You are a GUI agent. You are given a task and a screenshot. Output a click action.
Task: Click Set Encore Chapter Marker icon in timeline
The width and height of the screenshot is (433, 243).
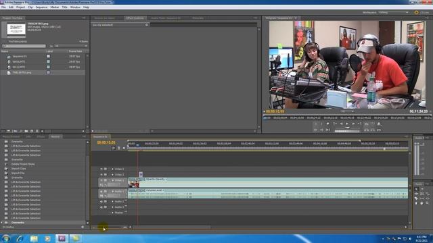(x=119, y=148)
